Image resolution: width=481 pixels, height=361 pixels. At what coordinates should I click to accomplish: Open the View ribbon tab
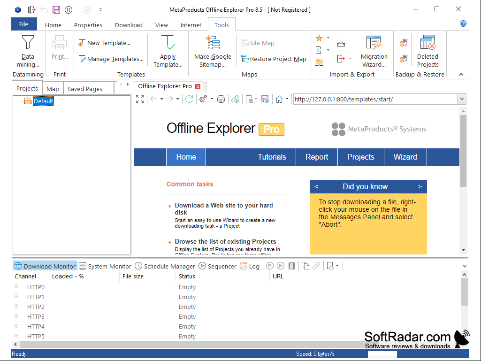pos(161,25)
